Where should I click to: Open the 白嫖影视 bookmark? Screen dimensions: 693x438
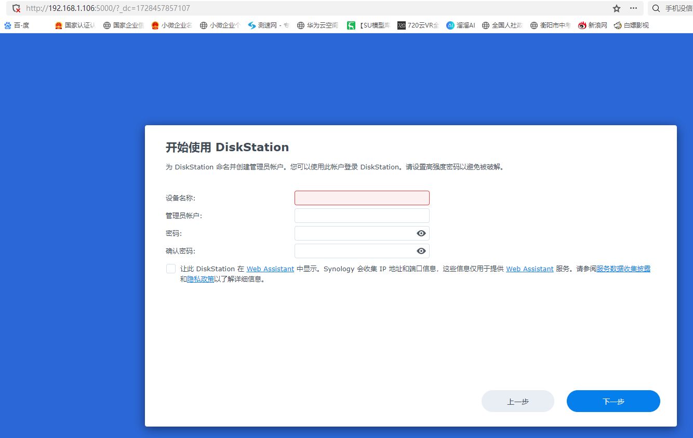click(631, 25)
